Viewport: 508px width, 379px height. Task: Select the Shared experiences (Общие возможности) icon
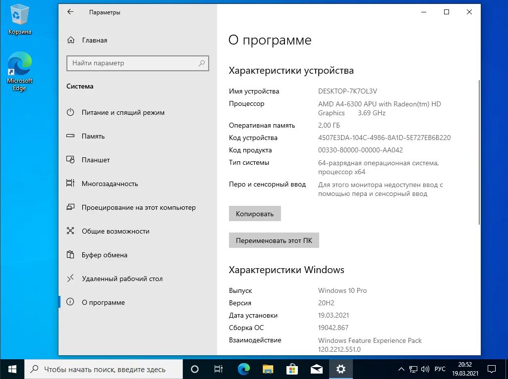(70, 231)
